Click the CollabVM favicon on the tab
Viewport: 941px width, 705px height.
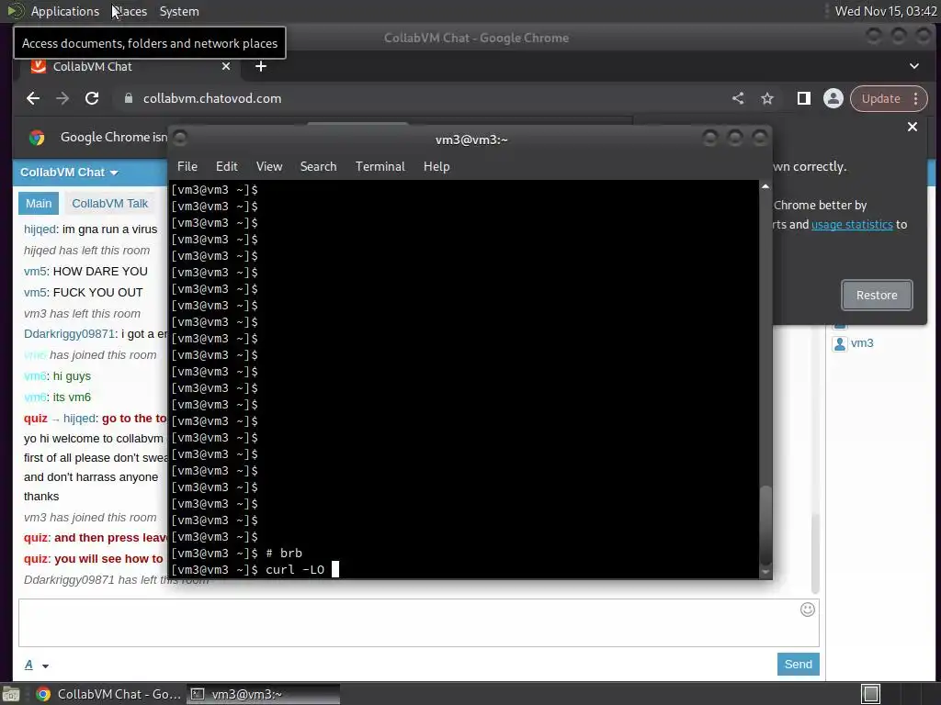click(x=39, y=66)
